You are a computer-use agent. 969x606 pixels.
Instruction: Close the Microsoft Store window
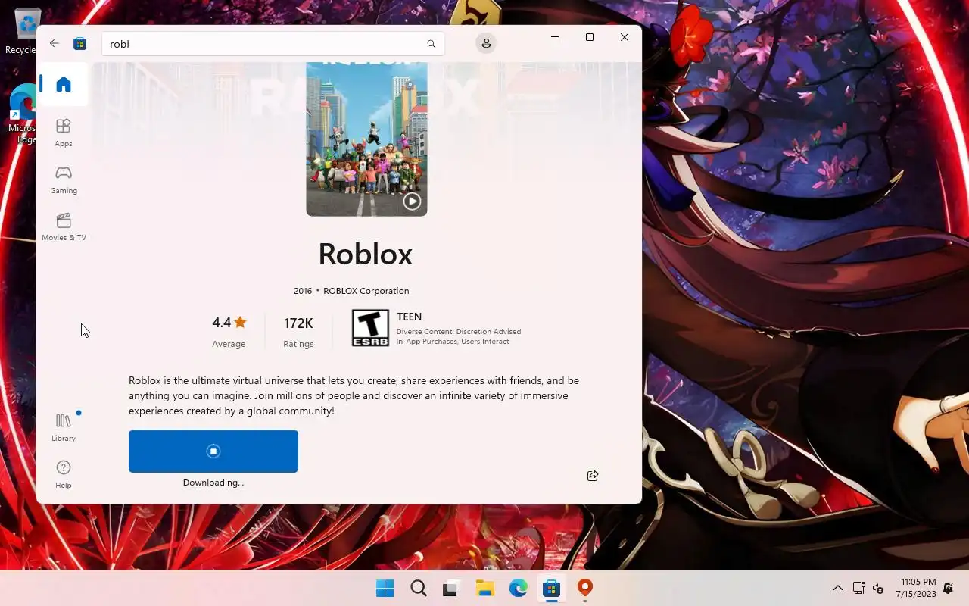click(625, 37)
